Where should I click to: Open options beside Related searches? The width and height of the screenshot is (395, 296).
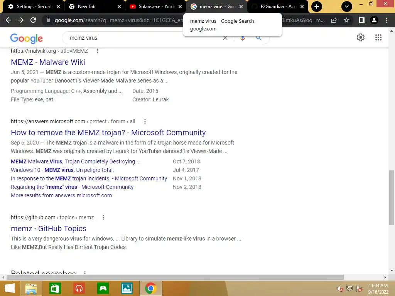coord(85,272)
